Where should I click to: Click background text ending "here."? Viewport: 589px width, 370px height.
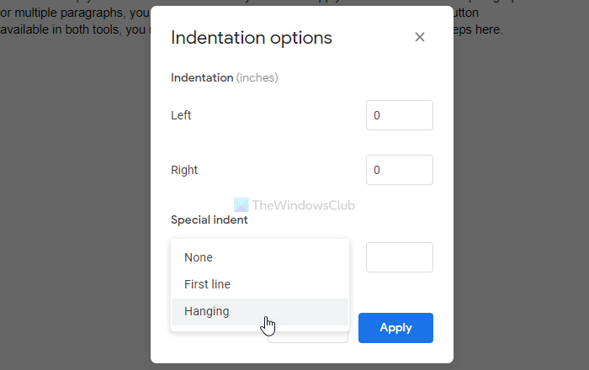pyautogui.click(x=486, y=29)
